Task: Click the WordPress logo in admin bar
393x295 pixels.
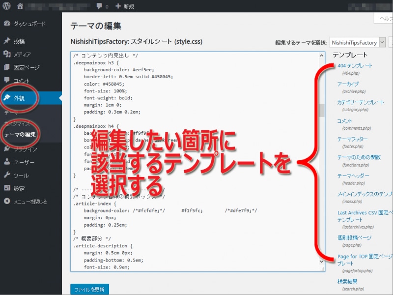Action: (6, 6)
